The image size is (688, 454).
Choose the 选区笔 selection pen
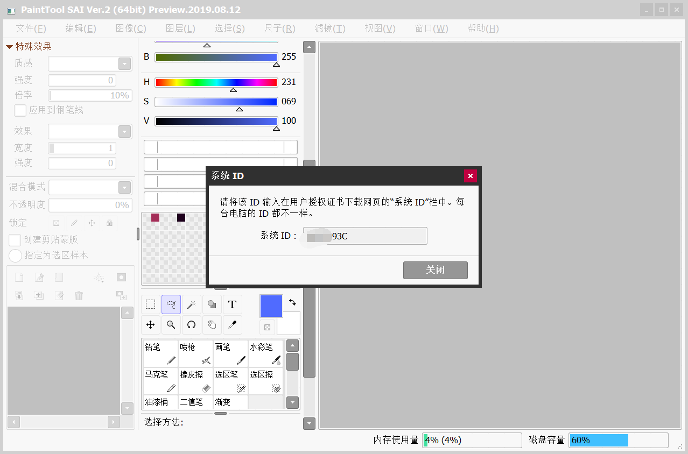(230, 381)
